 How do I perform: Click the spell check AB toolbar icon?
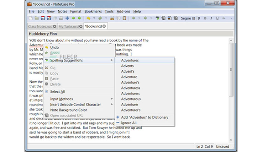[157, 18]
